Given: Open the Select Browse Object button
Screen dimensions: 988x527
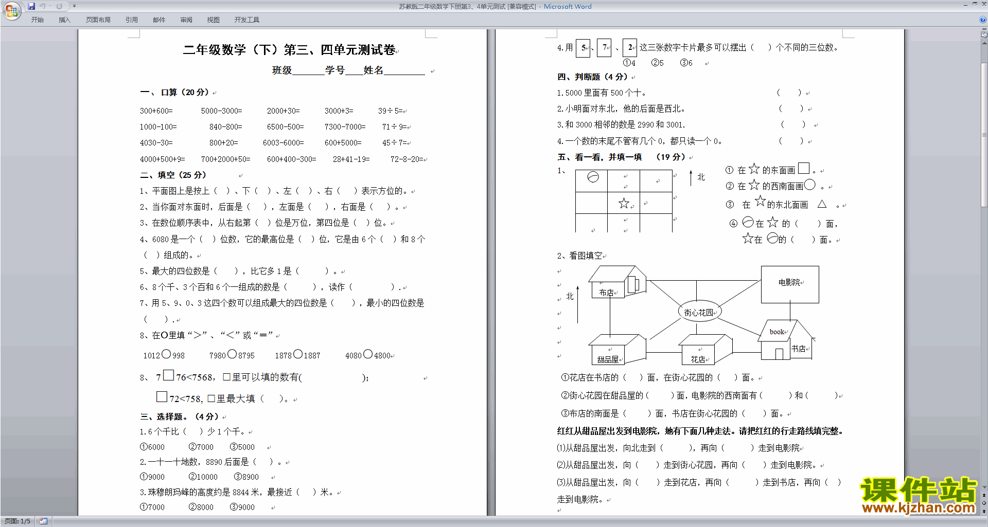Looking at the screenshot, I should click(x=984, y=503).
